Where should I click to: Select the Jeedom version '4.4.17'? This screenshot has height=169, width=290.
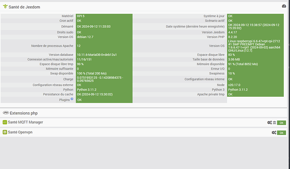click(x=232, y=32)
